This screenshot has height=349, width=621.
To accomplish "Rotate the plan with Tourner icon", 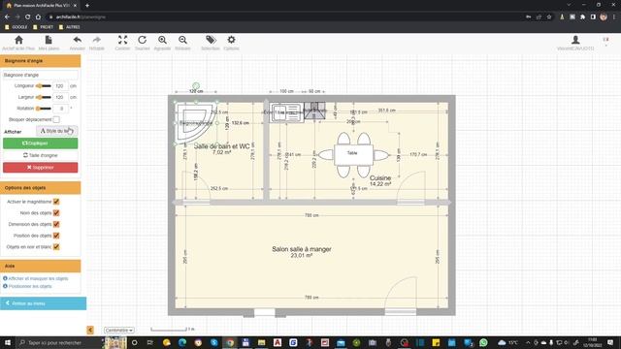I will point(143,40).
